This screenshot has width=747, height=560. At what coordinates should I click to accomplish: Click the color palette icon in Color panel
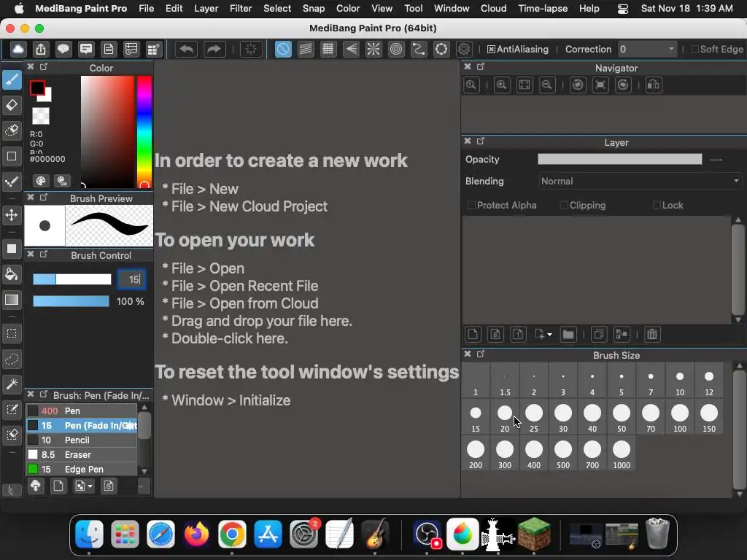pyautogui.click(x=41, y=181)
